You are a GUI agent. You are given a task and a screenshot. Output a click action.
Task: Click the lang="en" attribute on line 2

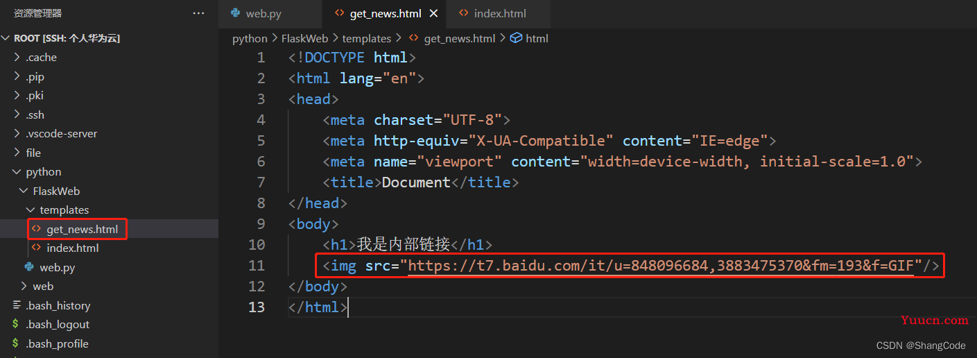pyautogui.click(x=378, y=78)
